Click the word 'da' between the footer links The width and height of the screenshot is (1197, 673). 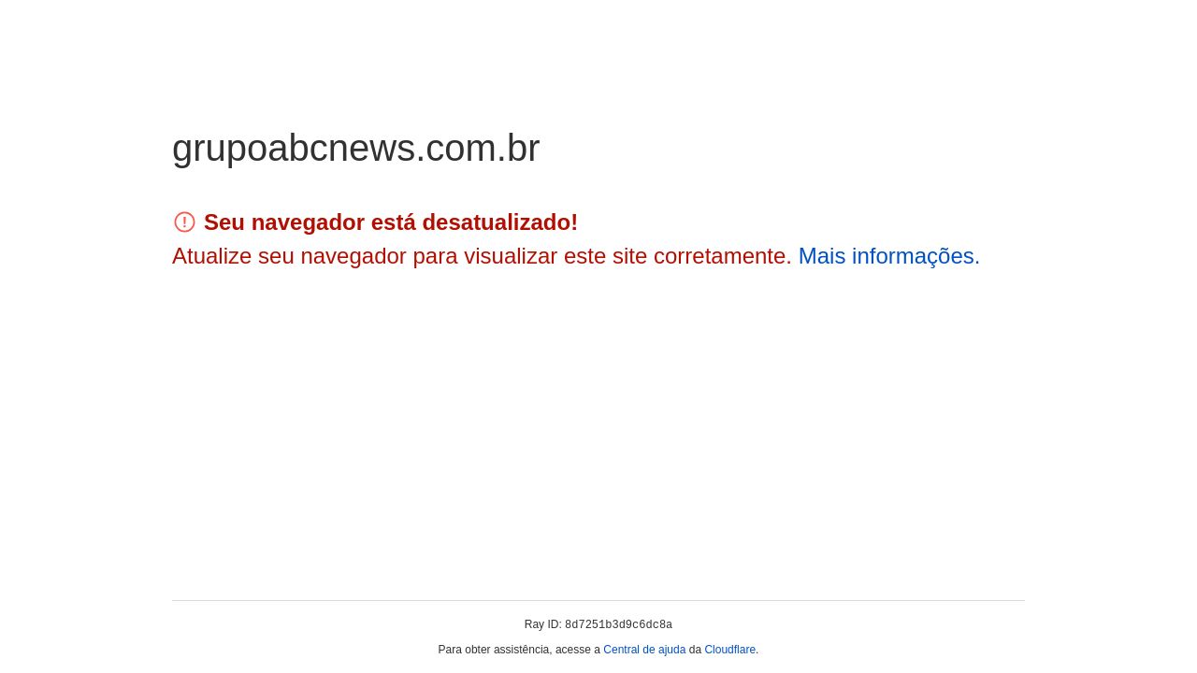pyautogui.click(x=695, y=650)
